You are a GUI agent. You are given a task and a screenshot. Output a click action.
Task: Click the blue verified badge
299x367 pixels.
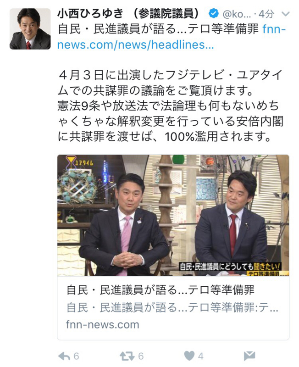tap(213, 14)
